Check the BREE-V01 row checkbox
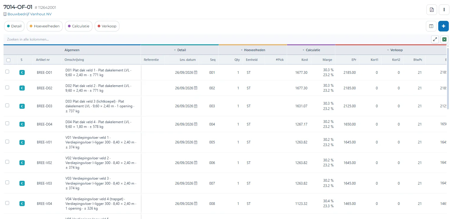The width and height of the screenshot is (450, 219). point(7,141)
